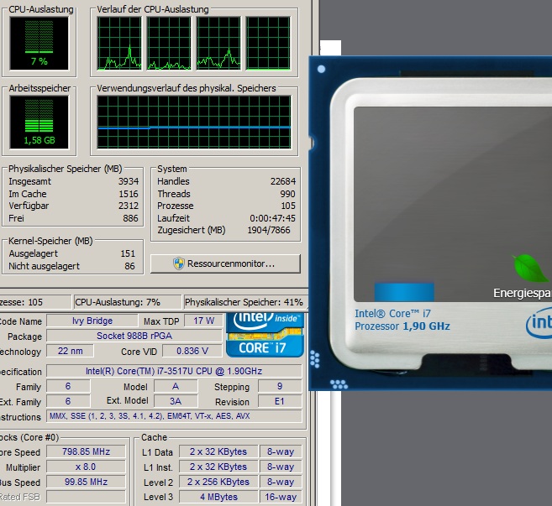Click the fourth CPU history graph
Screen dimensions: 552x506
pos(268,44)
